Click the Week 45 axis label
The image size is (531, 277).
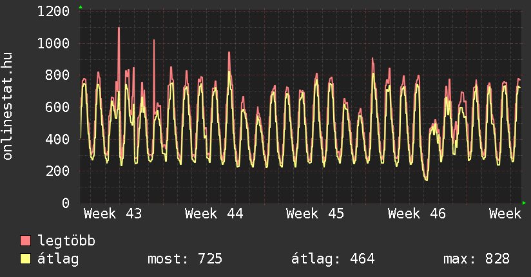pyautogui.click(x=315, y=214)
